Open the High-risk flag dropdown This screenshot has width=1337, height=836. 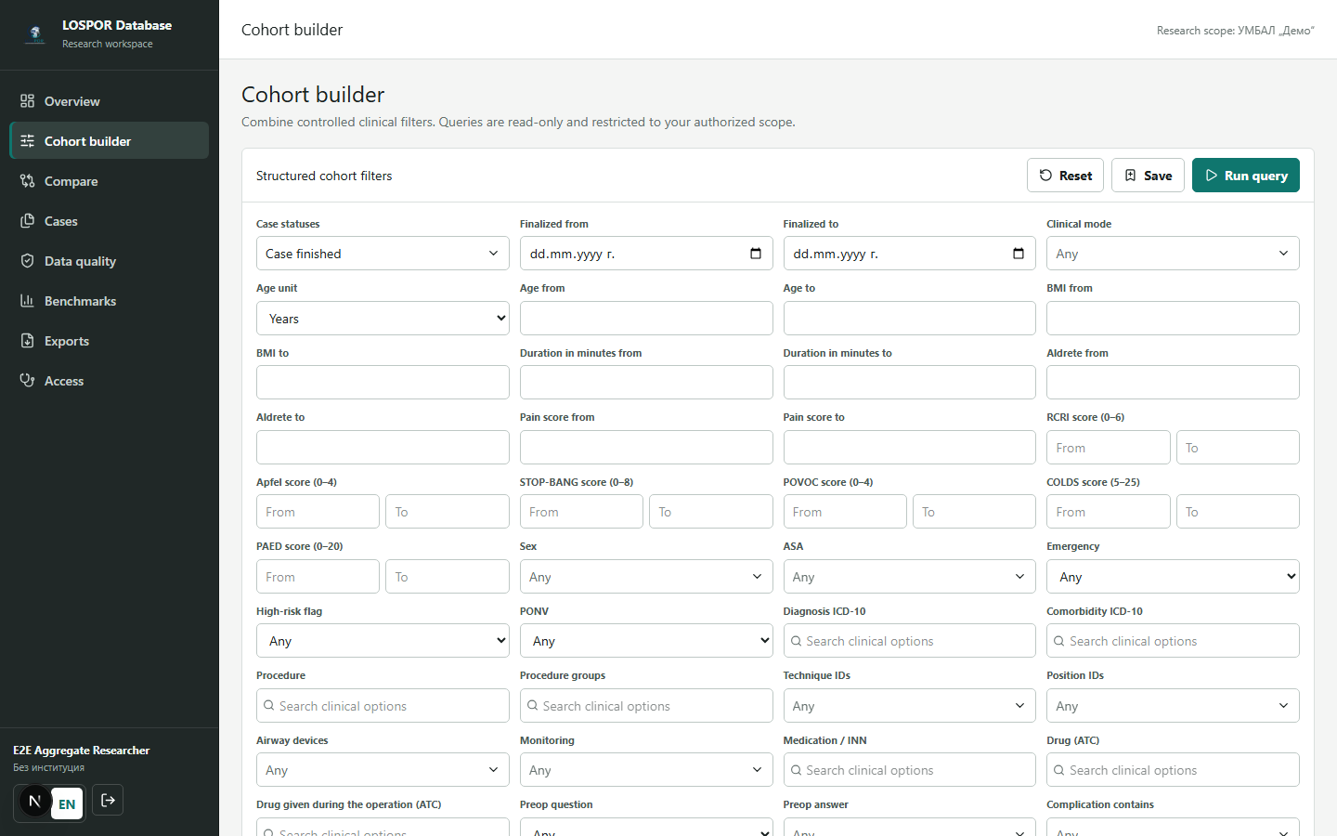click(383, 641)
